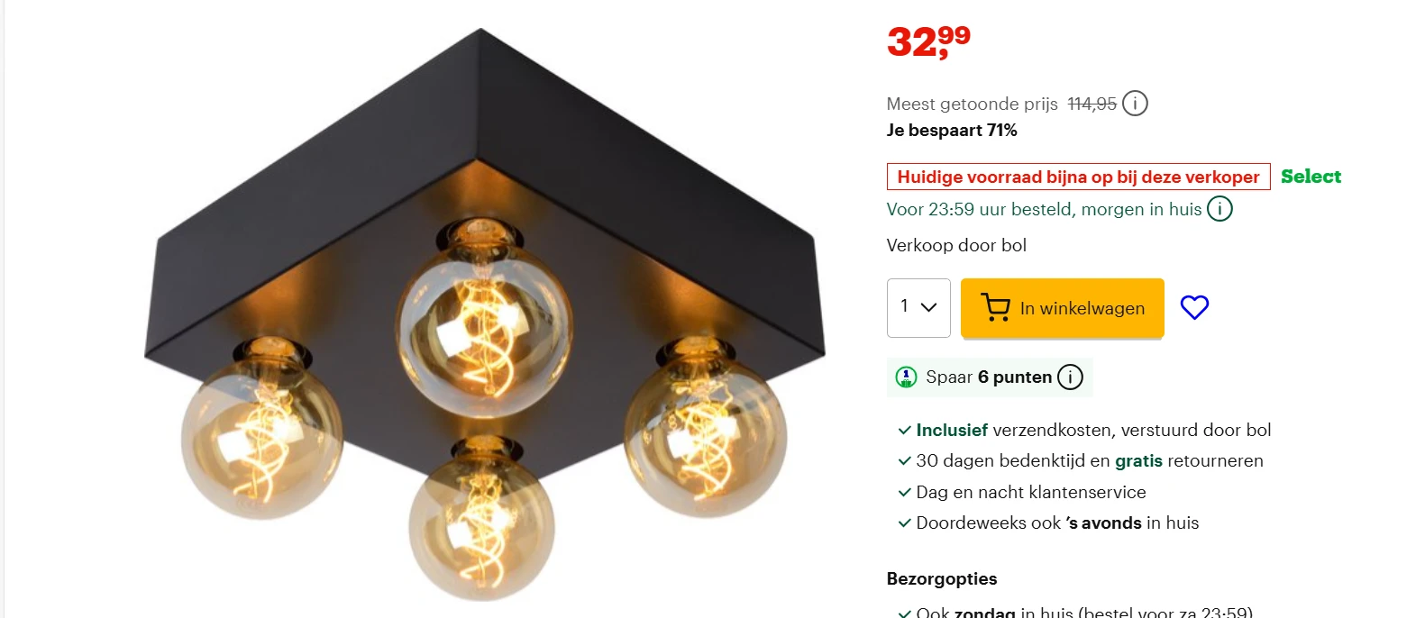Open info icon beside Meest getoonde prijs
This screenshot has height=618, width=1425.
tap(1135, 104)
